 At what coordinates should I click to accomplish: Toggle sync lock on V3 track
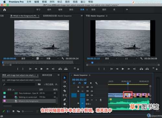87,87
